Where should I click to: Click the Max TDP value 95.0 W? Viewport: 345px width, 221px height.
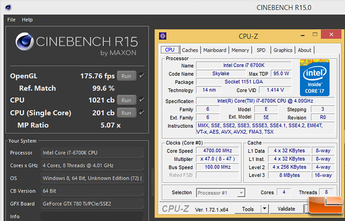coord(281,74)
